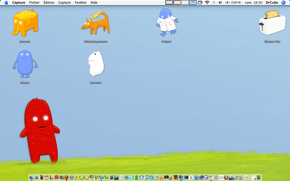This screenshot has height=181, width=290.
Task: Open Finder from the dock
Action: 32,177
